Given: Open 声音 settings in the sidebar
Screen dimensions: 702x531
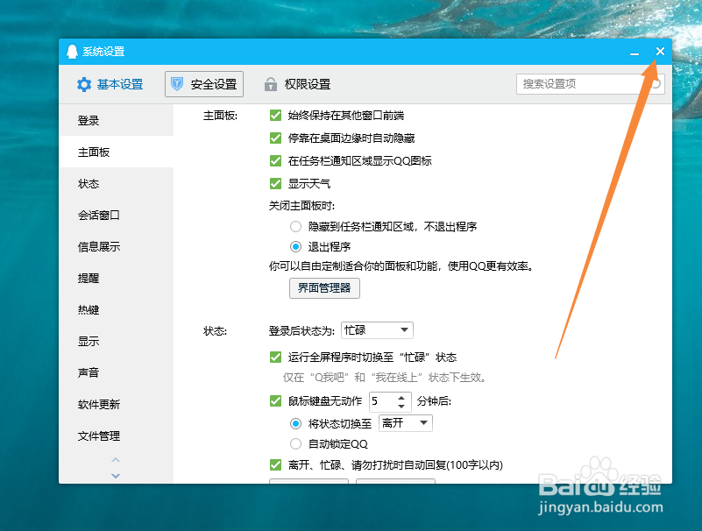Looking at the screenshot, I should 116,372.
